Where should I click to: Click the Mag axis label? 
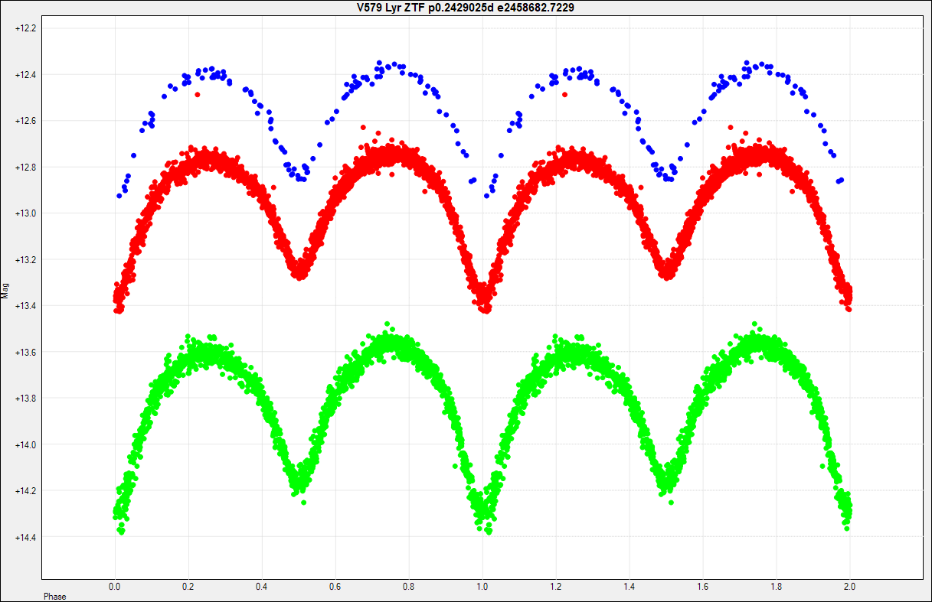(5, 290)
